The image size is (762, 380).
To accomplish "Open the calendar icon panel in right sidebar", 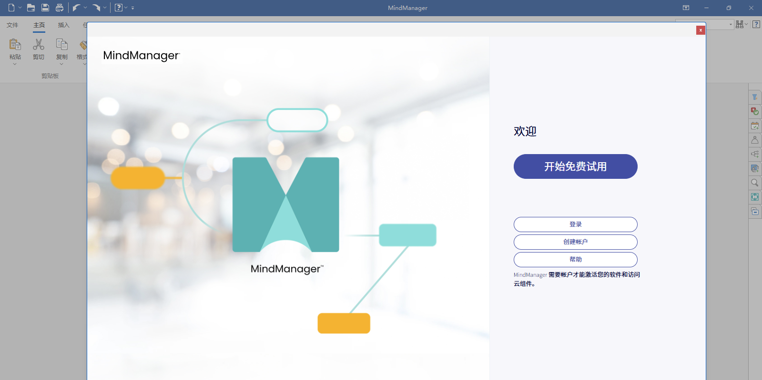I will coord(755,126).
